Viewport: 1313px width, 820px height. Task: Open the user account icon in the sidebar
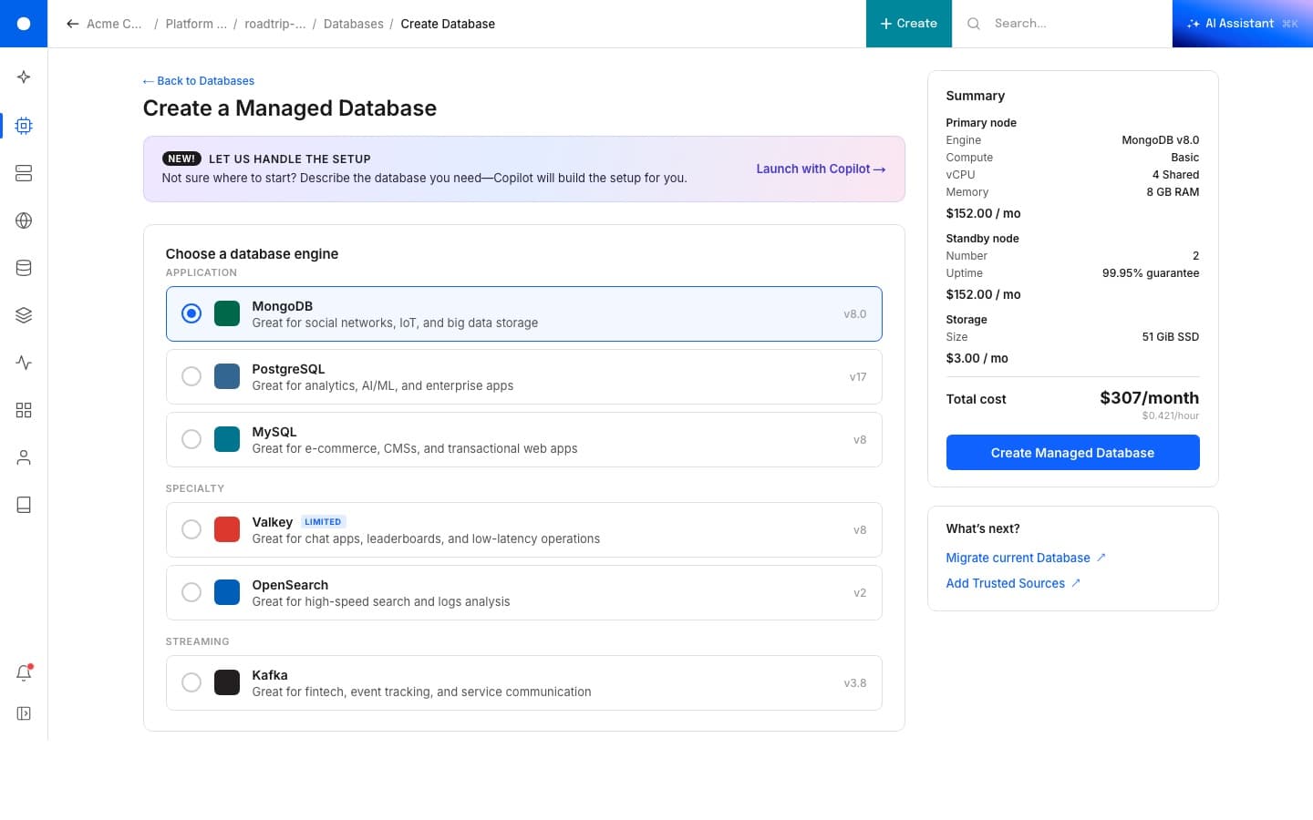pos(24,457)
